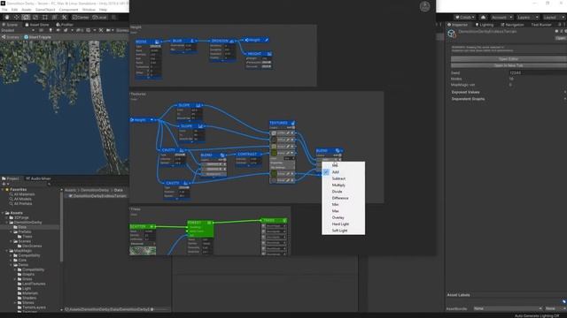Open the Component menu
This screenshot has height=318, width=567.
point(68,10)
